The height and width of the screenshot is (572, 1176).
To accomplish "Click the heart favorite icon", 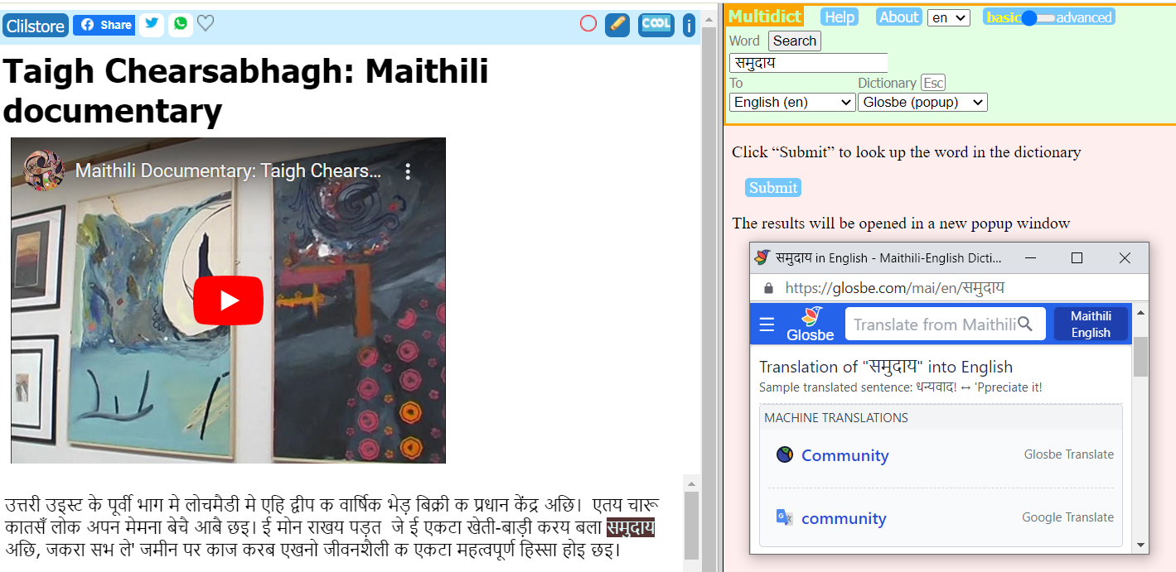I will pos(206,23).
